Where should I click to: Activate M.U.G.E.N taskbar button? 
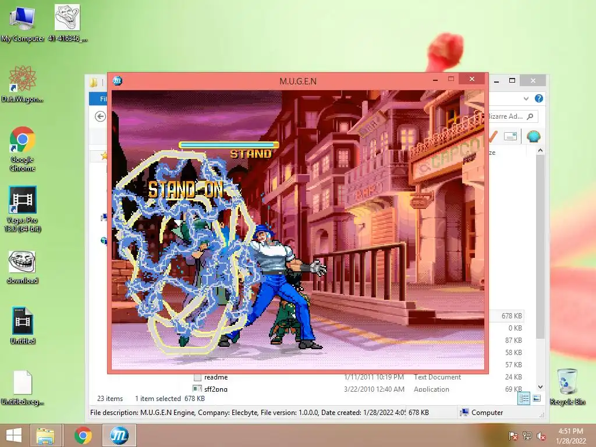(x=119, y=435)
